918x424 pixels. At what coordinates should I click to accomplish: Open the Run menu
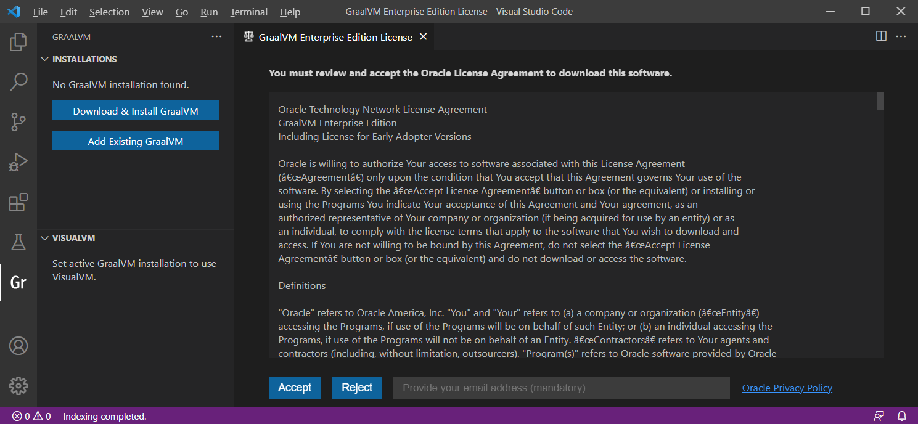(209, 12)
